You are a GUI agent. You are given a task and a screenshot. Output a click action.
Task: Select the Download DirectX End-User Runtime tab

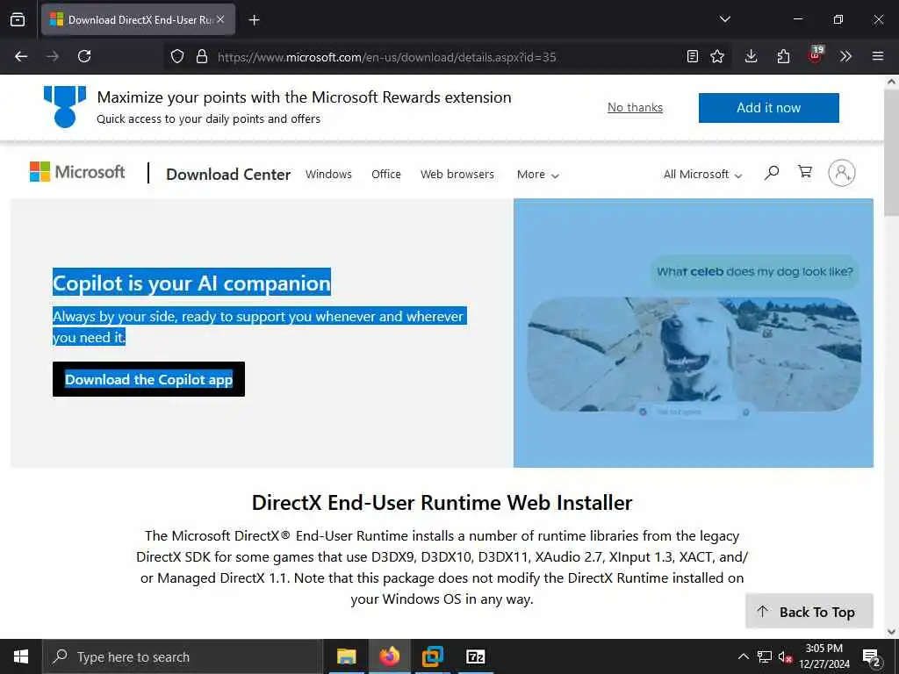pos(138,19)
